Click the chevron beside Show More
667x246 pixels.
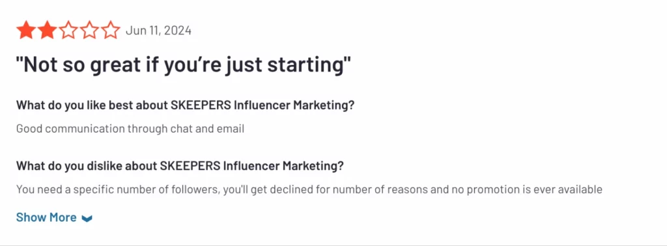click(x=87, y=219)
